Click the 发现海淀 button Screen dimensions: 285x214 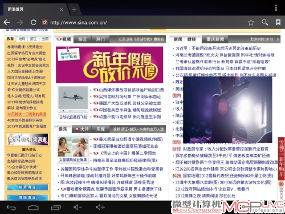pos(27,197)
